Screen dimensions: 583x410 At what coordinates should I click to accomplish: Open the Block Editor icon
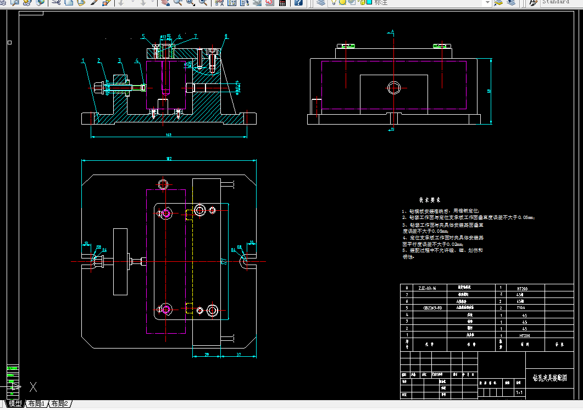pos(107,2)
